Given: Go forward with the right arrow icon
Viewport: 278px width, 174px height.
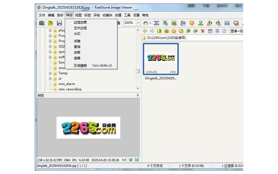Looking at the screenshot, I should pos(152,31).
